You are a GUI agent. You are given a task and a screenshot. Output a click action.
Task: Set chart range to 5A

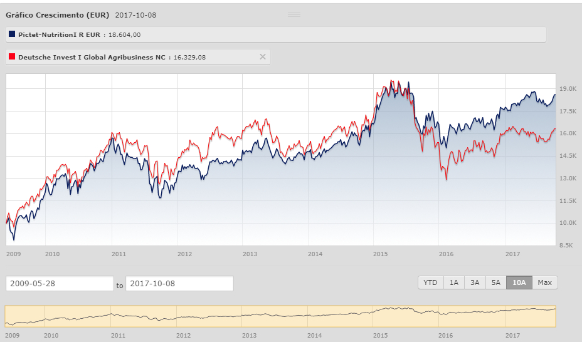[495, 282]
